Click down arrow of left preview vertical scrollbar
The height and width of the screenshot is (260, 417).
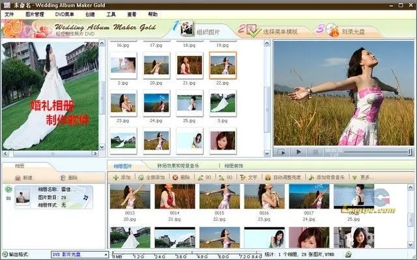102,147
